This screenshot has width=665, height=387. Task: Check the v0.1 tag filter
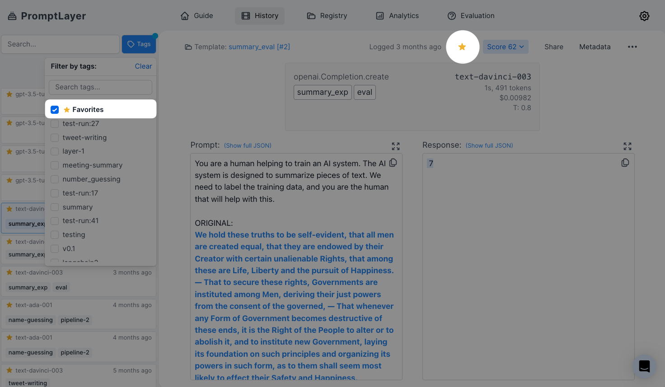point(55,249)
